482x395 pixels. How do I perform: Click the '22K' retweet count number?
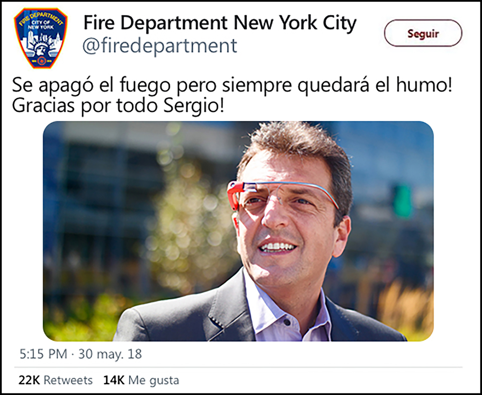click(29, 380)
